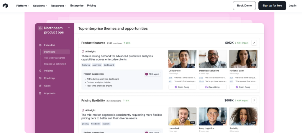Viewport: 302px width, 138px height.
Task: Open the Pricing page
Action: tap(91, 6)
